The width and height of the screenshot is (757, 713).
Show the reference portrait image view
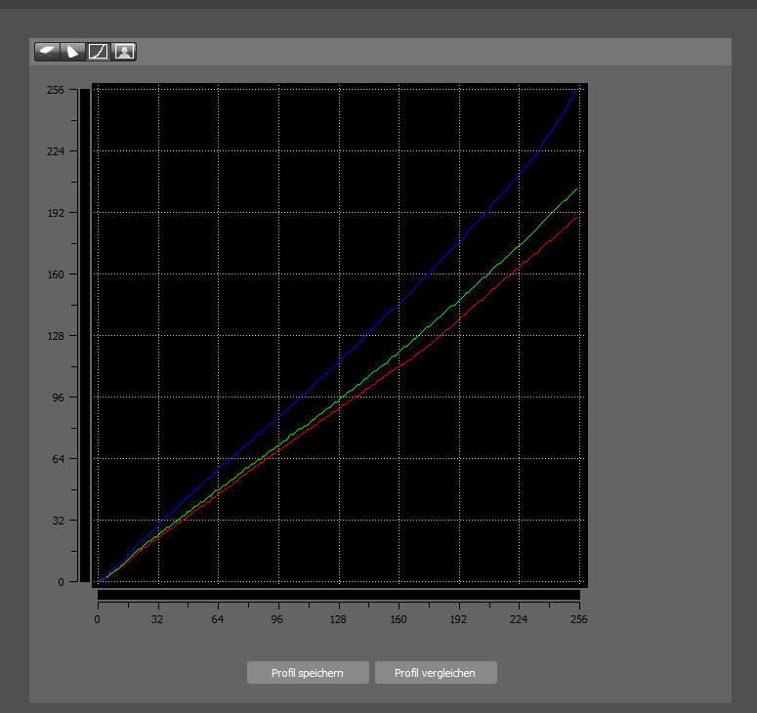tap(124, 52)
